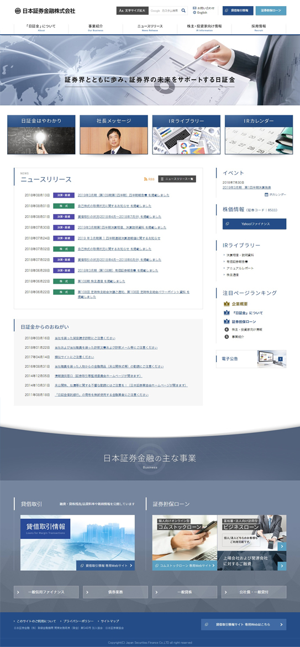300x647 pixels.
Task: Click the arrow icon on 電子公告 banner
Action: click(281, 359)
